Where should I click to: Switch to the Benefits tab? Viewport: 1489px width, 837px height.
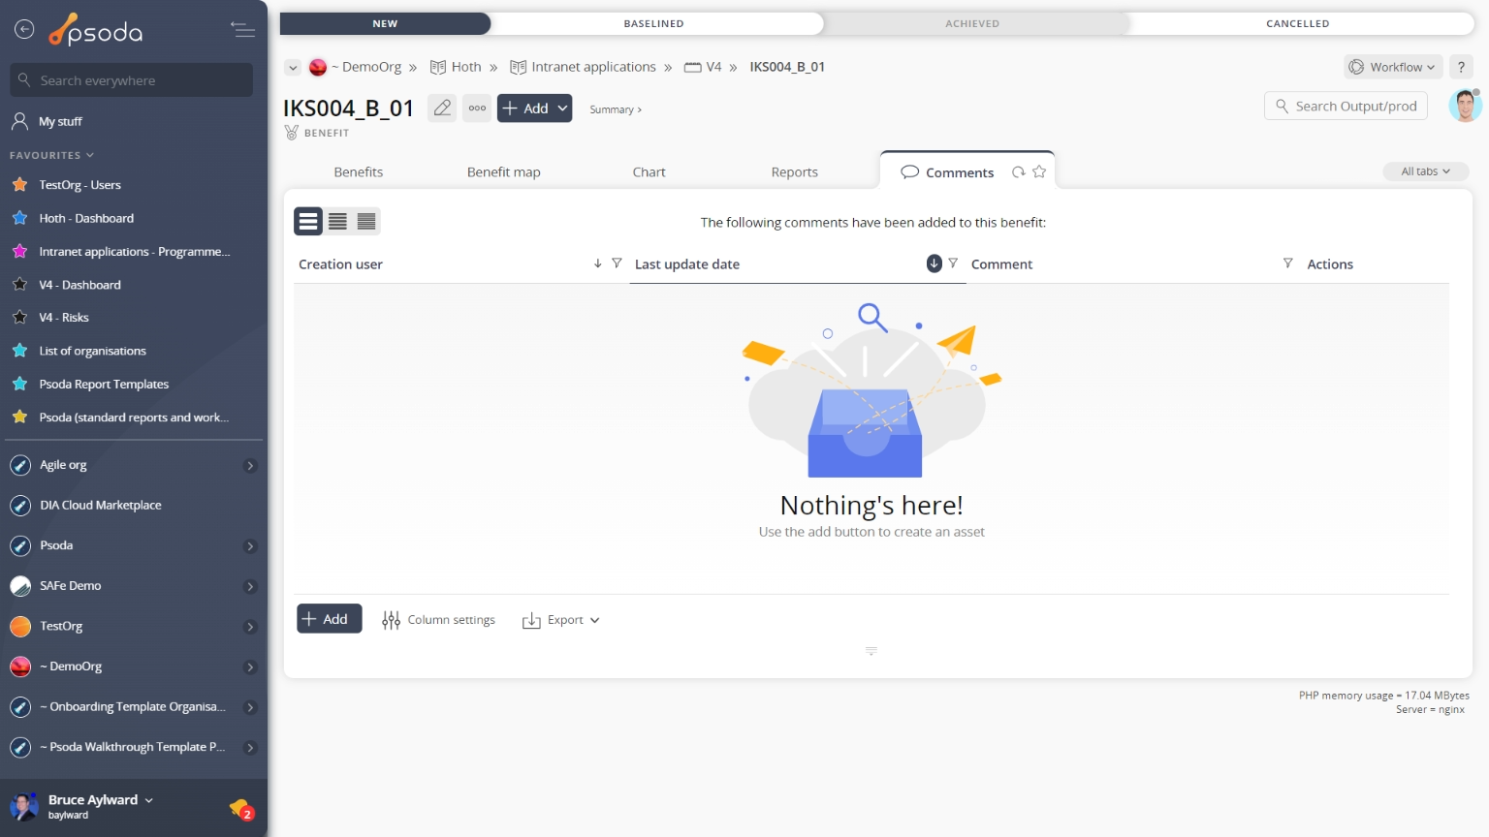pos(359,171)
